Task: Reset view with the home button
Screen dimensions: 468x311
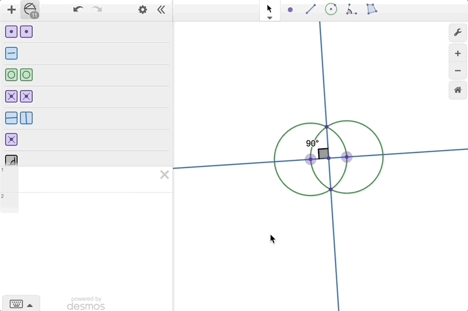Action: pyautogui.click(x=458, y=90)
